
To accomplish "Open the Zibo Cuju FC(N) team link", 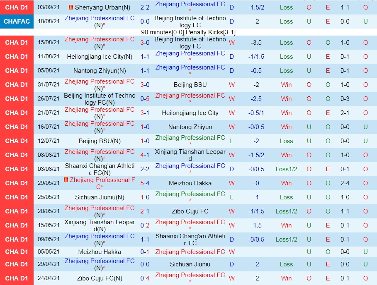I will (x=100, y=278).
